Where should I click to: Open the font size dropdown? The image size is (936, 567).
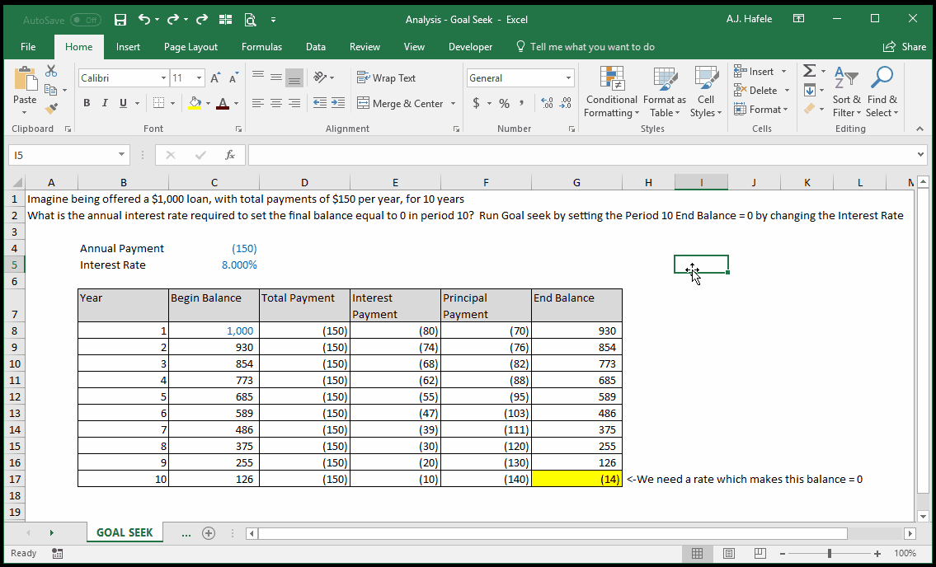click(200, 78)
